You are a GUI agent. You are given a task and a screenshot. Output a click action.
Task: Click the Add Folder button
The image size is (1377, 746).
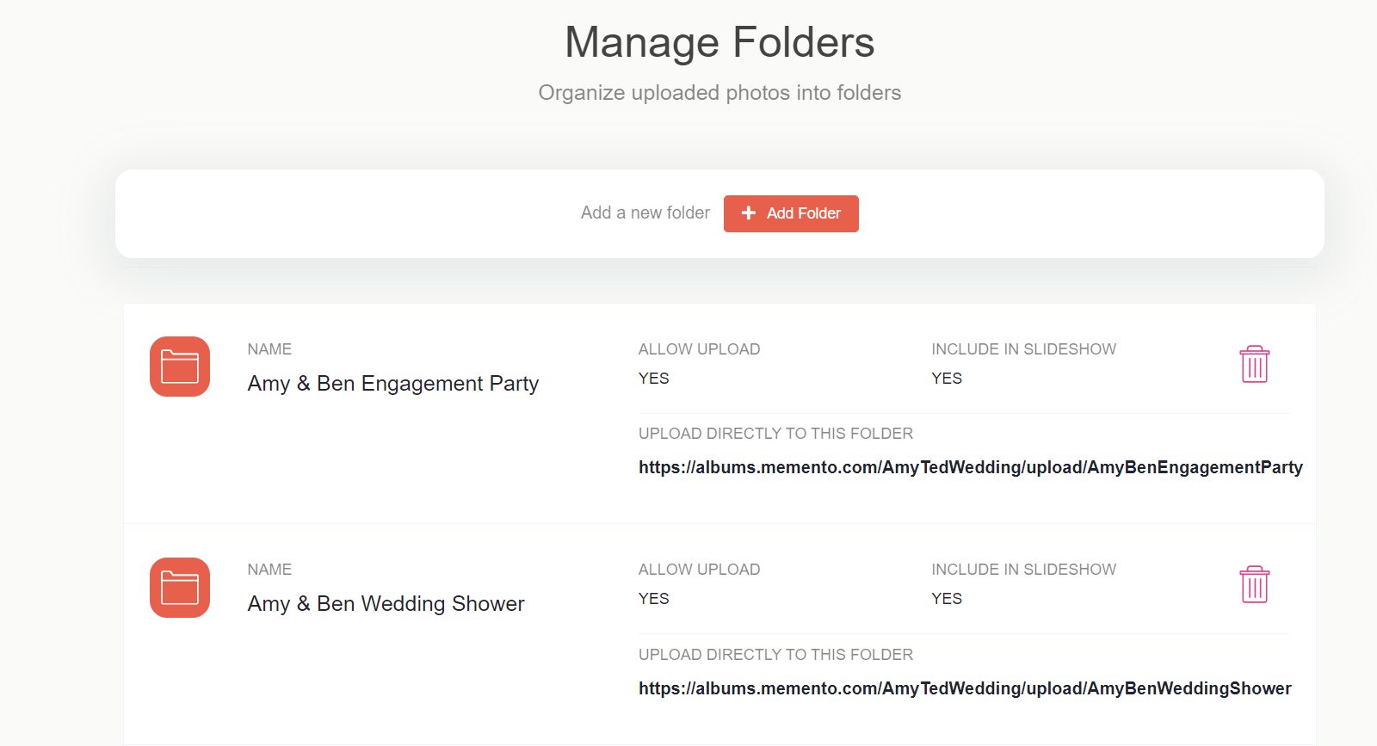click(791, 213)
